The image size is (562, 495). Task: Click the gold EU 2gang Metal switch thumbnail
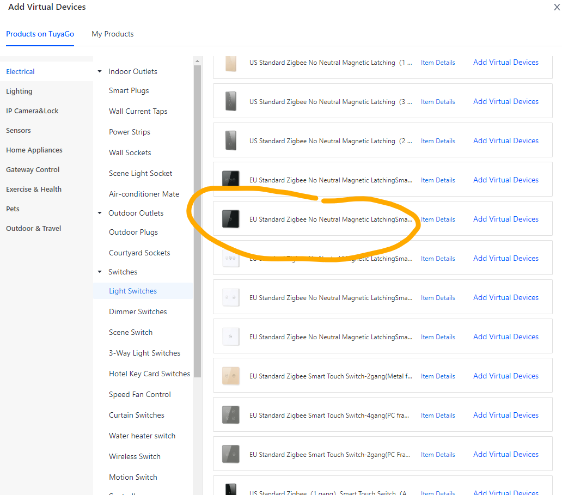click(x=231, y=376)
